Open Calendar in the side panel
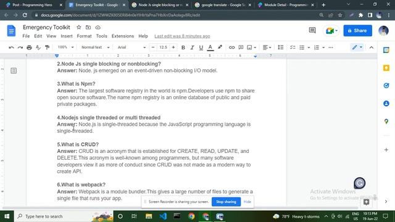The width and height of the screenshot is (395, 222). 386,50
